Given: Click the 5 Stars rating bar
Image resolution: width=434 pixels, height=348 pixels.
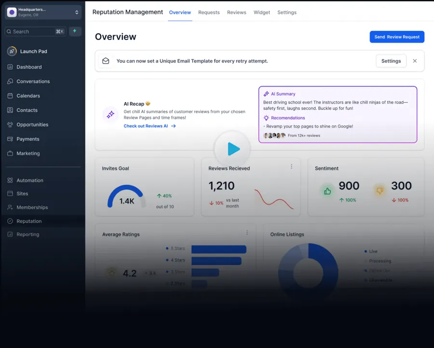Looking at the screenshot, I should (218, 249).
